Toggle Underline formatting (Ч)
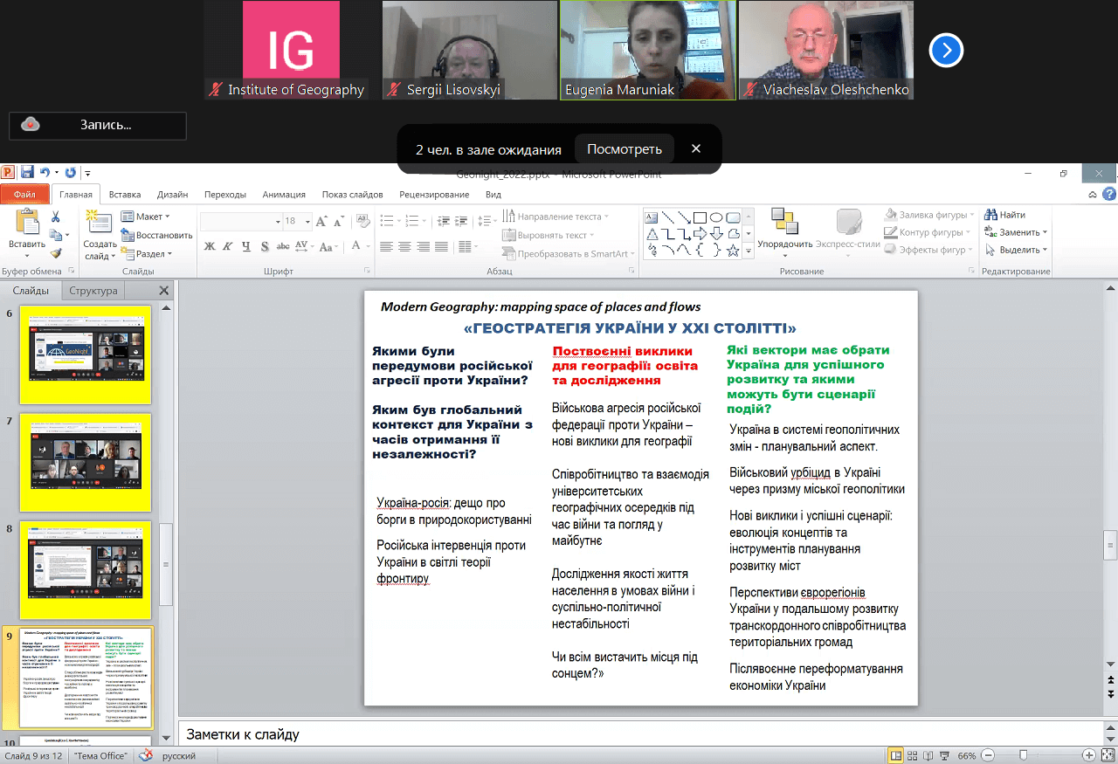The width and height of the screenshot is (1118, 764). (x=246, y=247)
